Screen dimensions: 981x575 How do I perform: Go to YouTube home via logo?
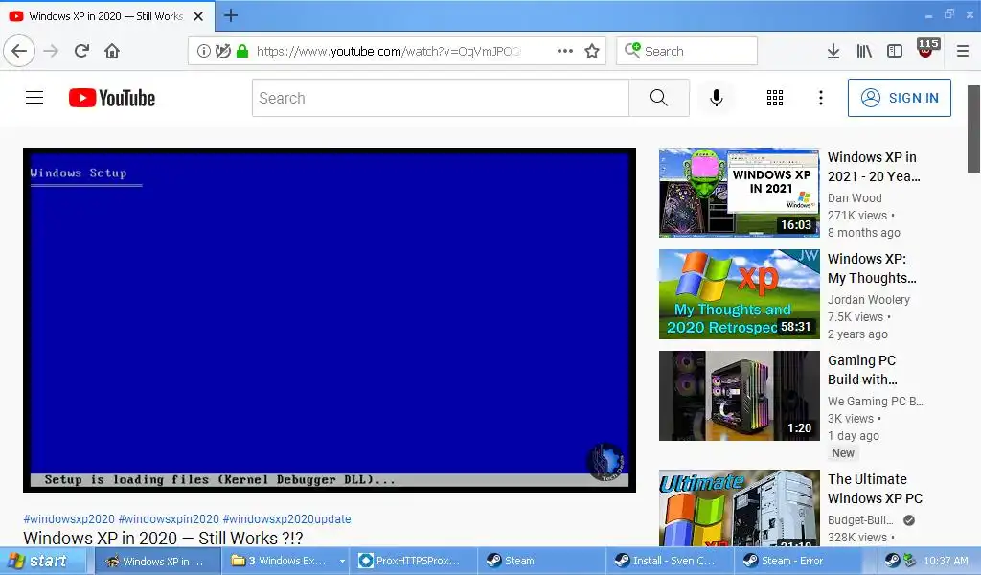(x=112, y=98)
